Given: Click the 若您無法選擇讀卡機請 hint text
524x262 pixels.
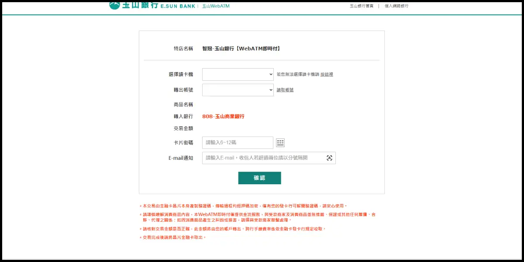Looking at the screenshot, I should tap(298, 75).
